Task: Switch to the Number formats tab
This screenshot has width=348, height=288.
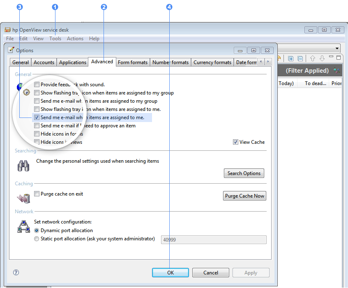Action: [x=170, y=62]
